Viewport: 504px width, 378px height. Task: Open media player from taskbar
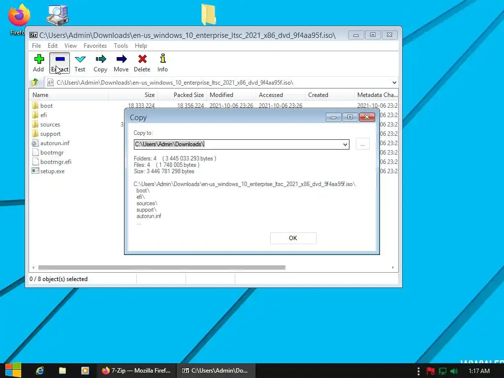85,371
